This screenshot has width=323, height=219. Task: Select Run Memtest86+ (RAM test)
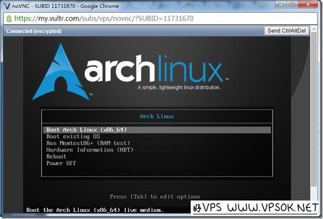pos(88,143)
